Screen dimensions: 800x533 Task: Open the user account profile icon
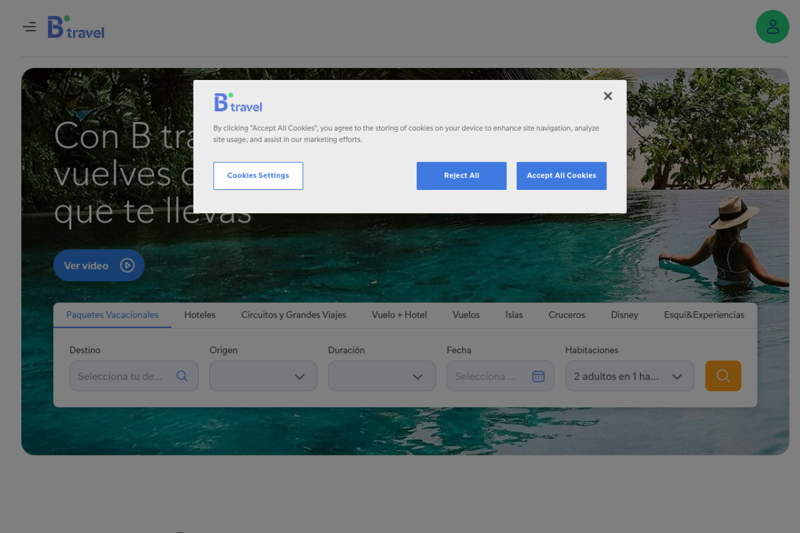(772, 27)
